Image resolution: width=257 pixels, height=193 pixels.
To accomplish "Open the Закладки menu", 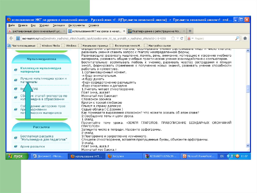I will tap(59, 25).
